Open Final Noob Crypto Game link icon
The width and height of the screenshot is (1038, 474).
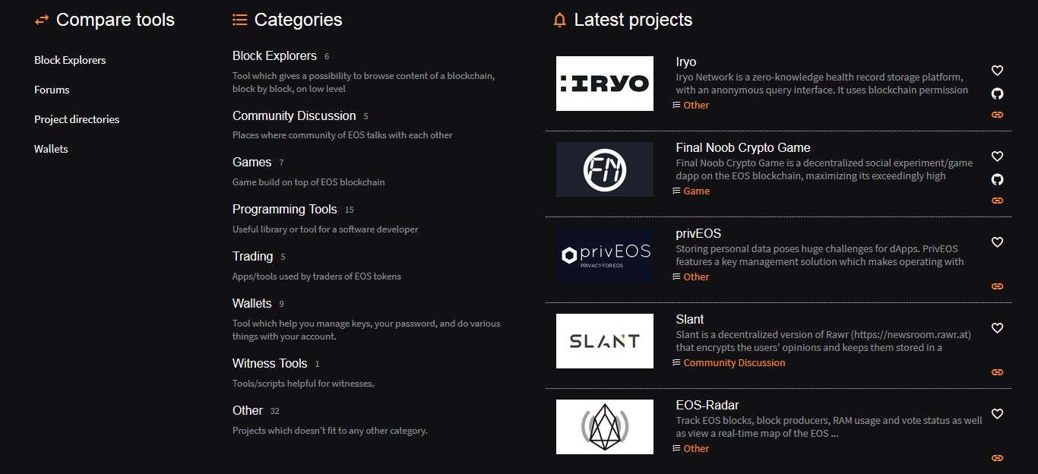998,201
